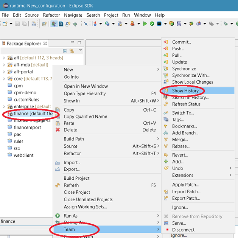Minimize the Package Explorer view panel
Viewport: 238px width, 238px height.
pyautogui.click(x=72, y=43)
